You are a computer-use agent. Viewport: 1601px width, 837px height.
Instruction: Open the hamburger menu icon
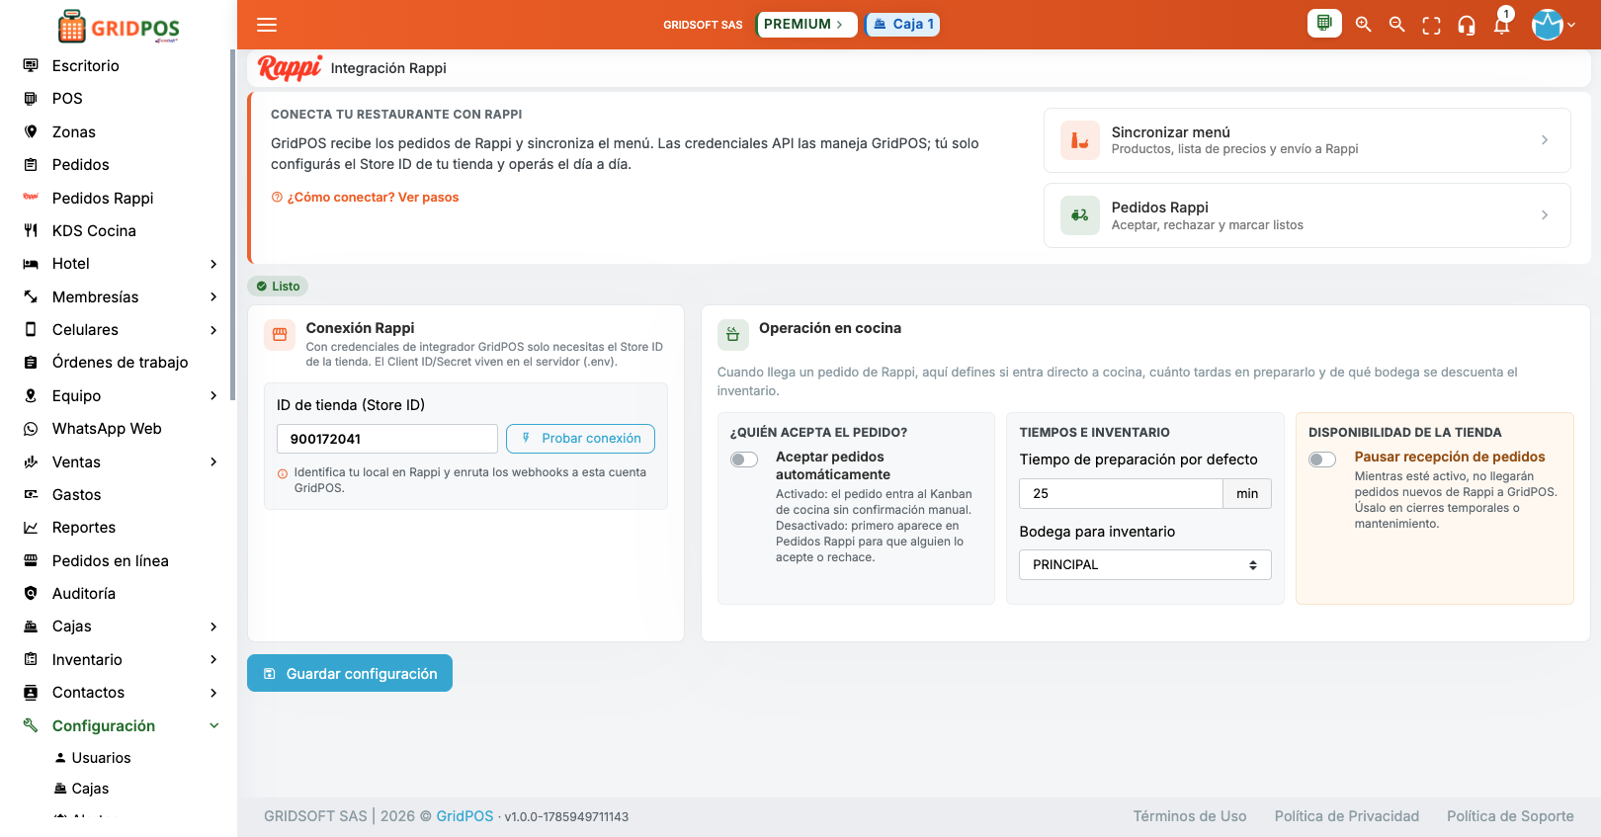point(267,25)
